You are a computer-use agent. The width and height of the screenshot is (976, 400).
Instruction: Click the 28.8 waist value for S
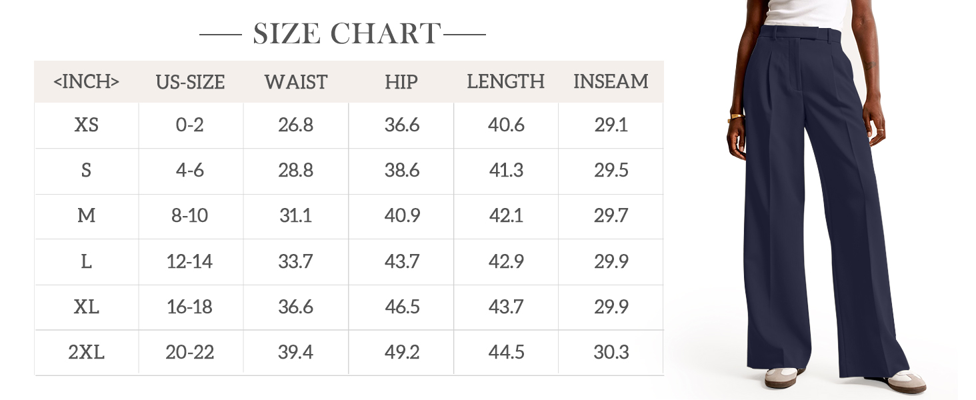[296, 171]
